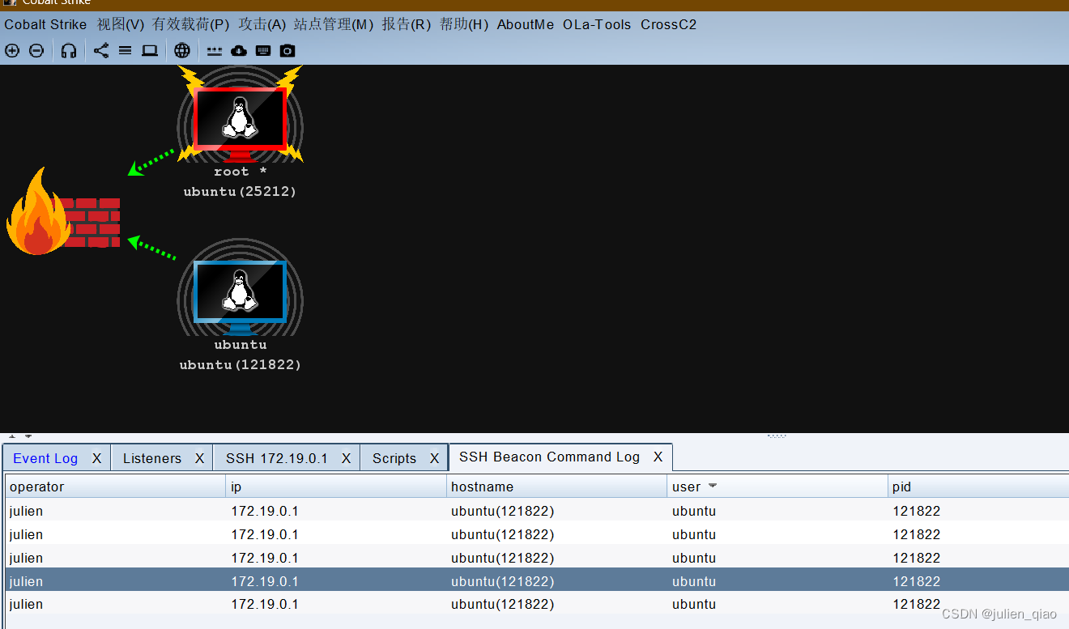Screen dimensions: 1069x629
Task: Open the 站点管理(M) menu
Action: [334, 24]
